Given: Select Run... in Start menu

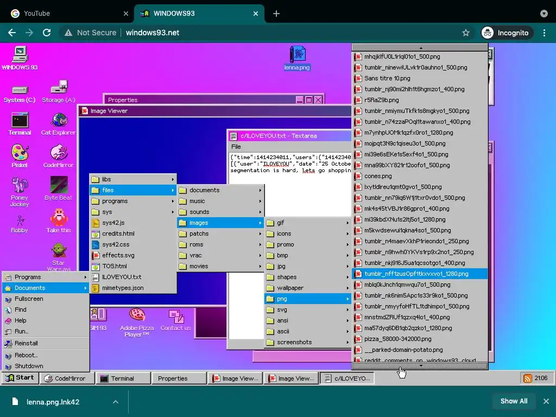Looking at the screenshot, I should click(46, 331).
